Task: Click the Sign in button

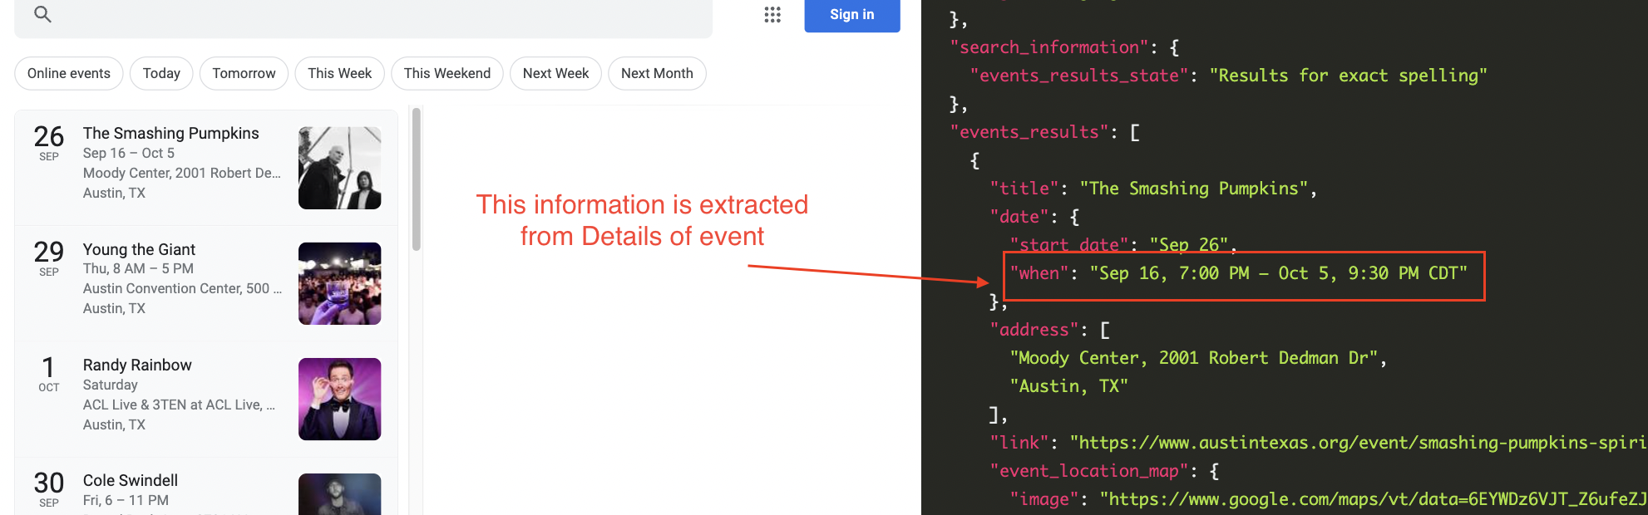Action: [852, 14]
